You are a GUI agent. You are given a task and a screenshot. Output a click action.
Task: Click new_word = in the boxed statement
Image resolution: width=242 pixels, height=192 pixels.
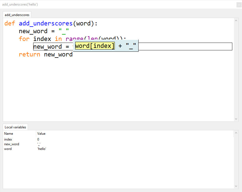pyautogui.click(x=51, y=46)
